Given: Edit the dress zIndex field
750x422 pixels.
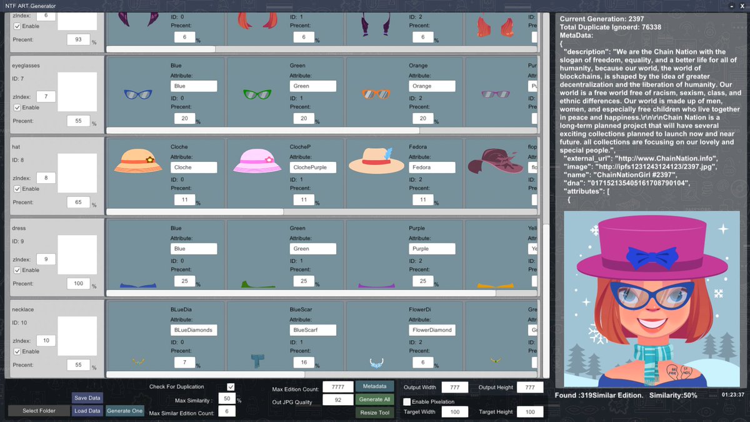Looking at the screenshot, I should (x=46, y=259).
